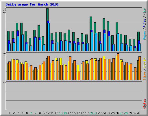Viewport: 148px width, 116px height.
Task: Click day 16 on the x-axis
Action: (x=74, y=113)
